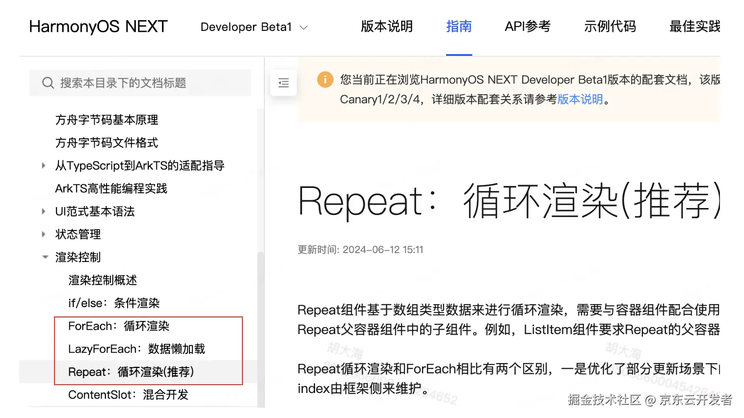744x418 pixels.
Task: Follow the 版本说明 link in the notice
Action: tap(580, 99)
